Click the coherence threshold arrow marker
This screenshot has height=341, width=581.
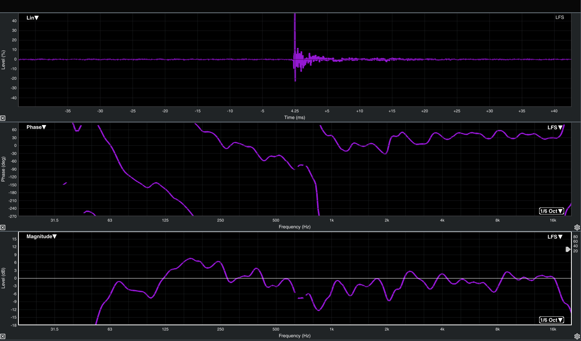[x=568, y=249]
